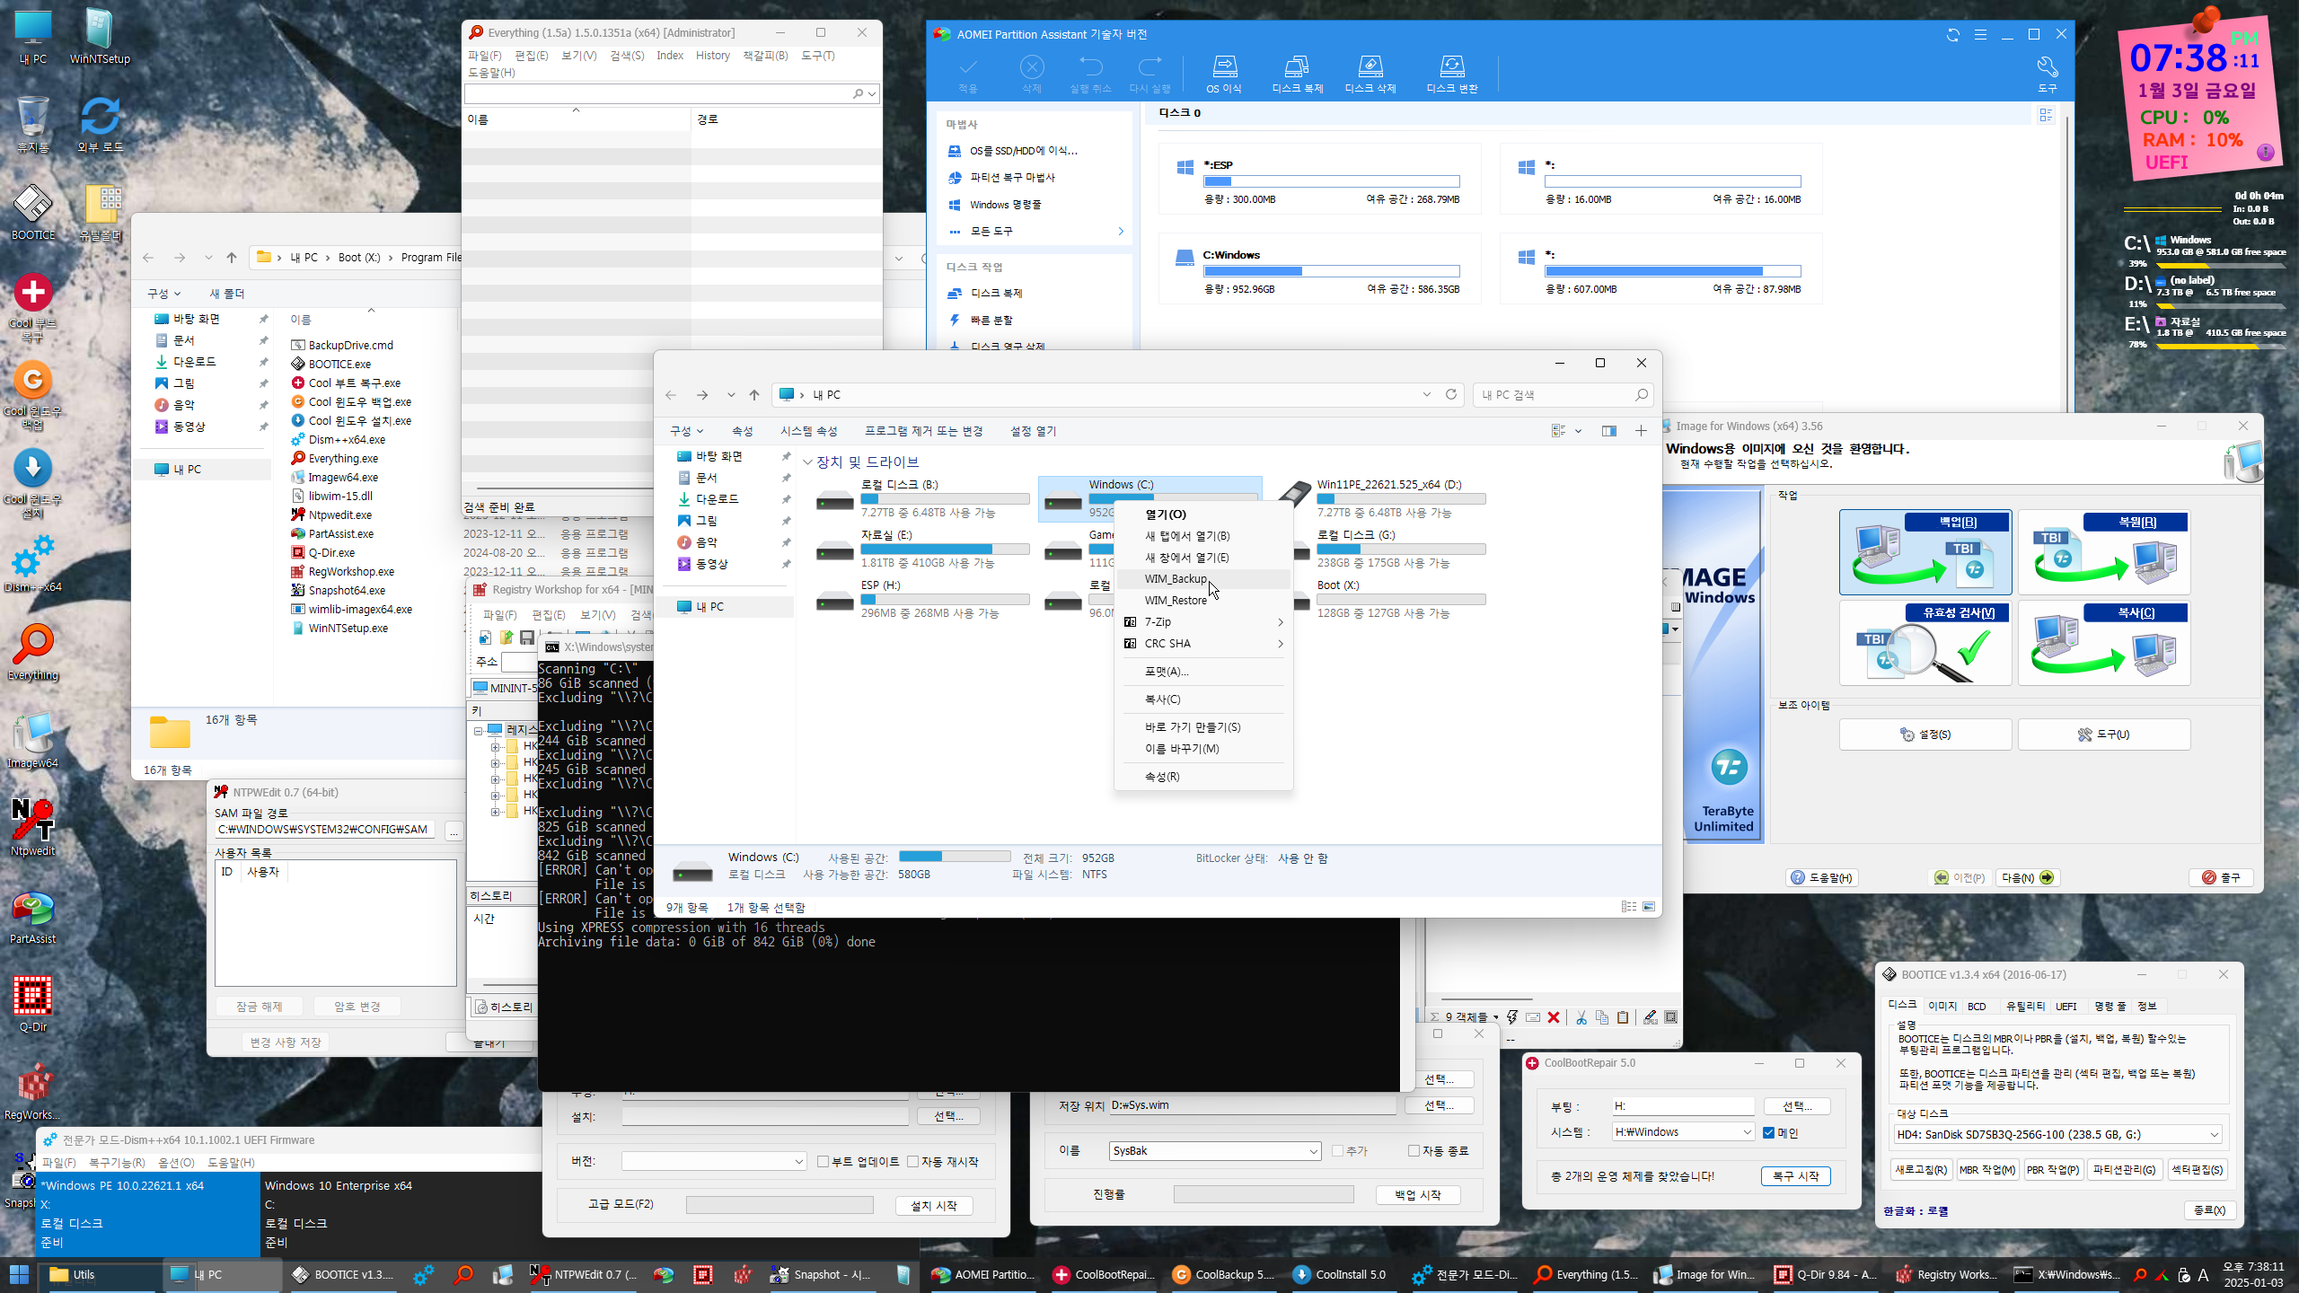
Task: Click AOMEI '디스크 복제' toolbar icon
Action: 1297,74
